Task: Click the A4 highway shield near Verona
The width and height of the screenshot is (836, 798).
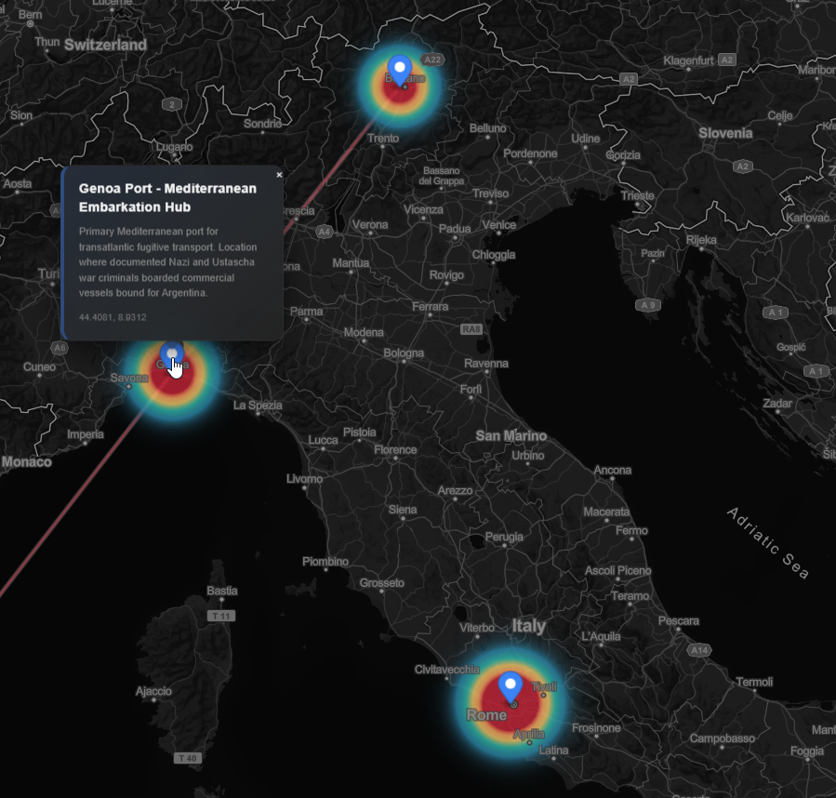Action: [325, 233]
